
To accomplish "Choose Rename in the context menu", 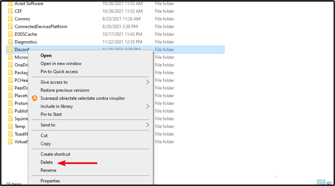I will point(48,170).
